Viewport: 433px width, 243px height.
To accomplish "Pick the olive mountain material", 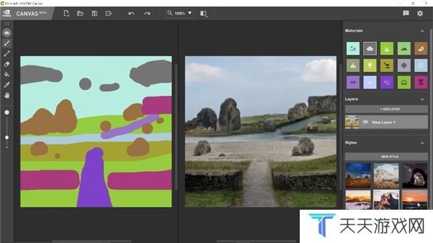I will pos(353,65).
